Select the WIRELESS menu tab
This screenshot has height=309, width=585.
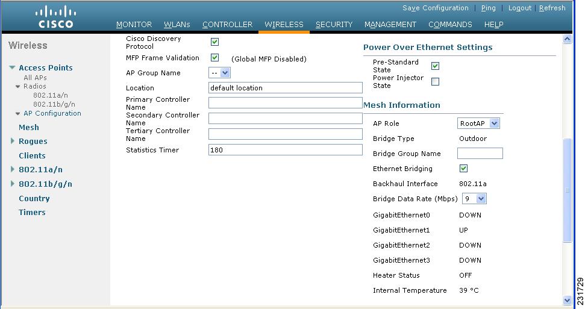click(x=284, y=25)
